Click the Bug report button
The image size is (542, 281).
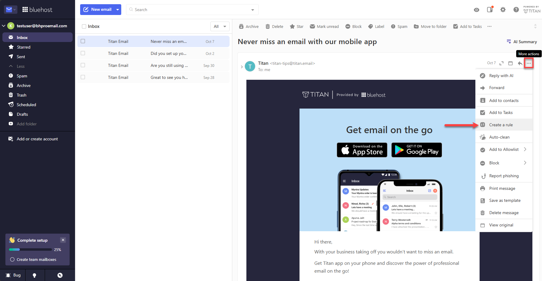pos(13,275)
